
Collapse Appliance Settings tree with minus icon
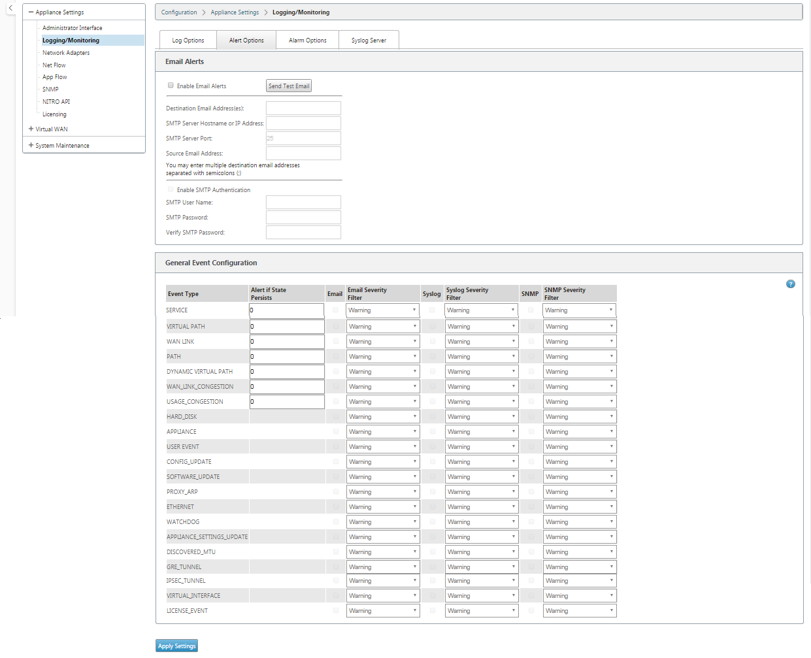[31, 12]
